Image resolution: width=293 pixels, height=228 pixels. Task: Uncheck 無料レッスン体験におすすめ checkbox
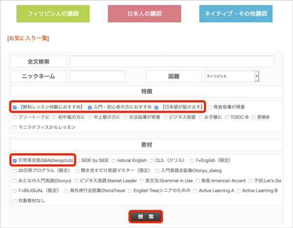(15, 107)
